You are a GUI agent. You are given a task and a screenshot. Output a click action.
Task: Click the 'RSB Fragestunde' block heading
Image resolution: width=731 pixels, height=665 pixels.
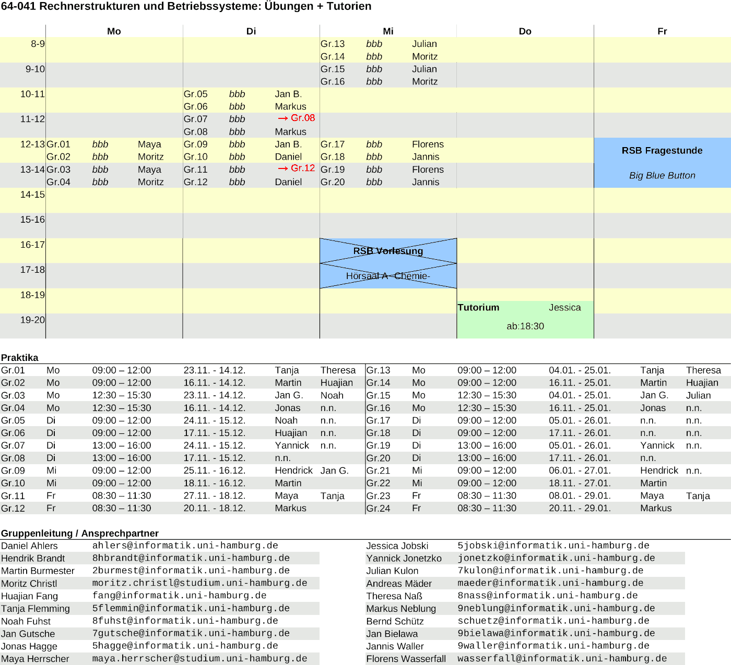tap(662, 151)
